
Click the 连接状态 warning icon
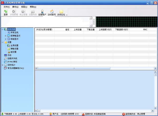pyautogui.click(x=83, y=114)
